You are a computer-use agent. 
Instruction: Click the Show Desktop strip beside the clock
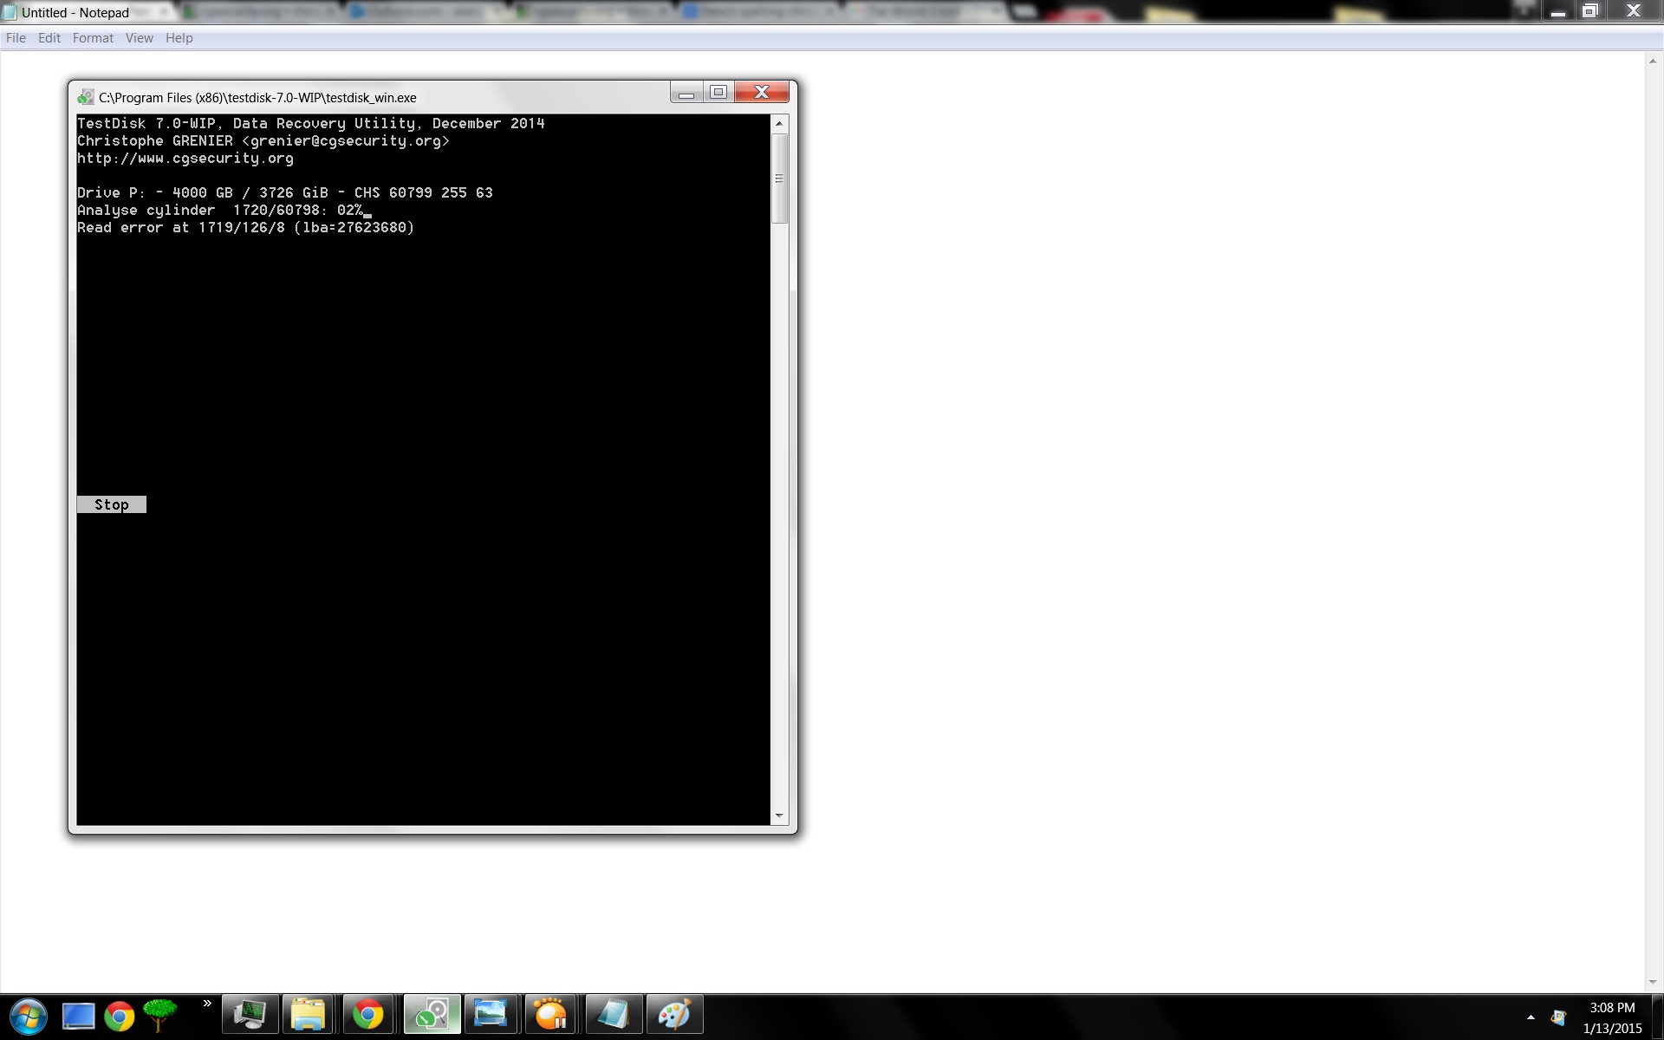pyautogui.click(x=1657, y=1017)
